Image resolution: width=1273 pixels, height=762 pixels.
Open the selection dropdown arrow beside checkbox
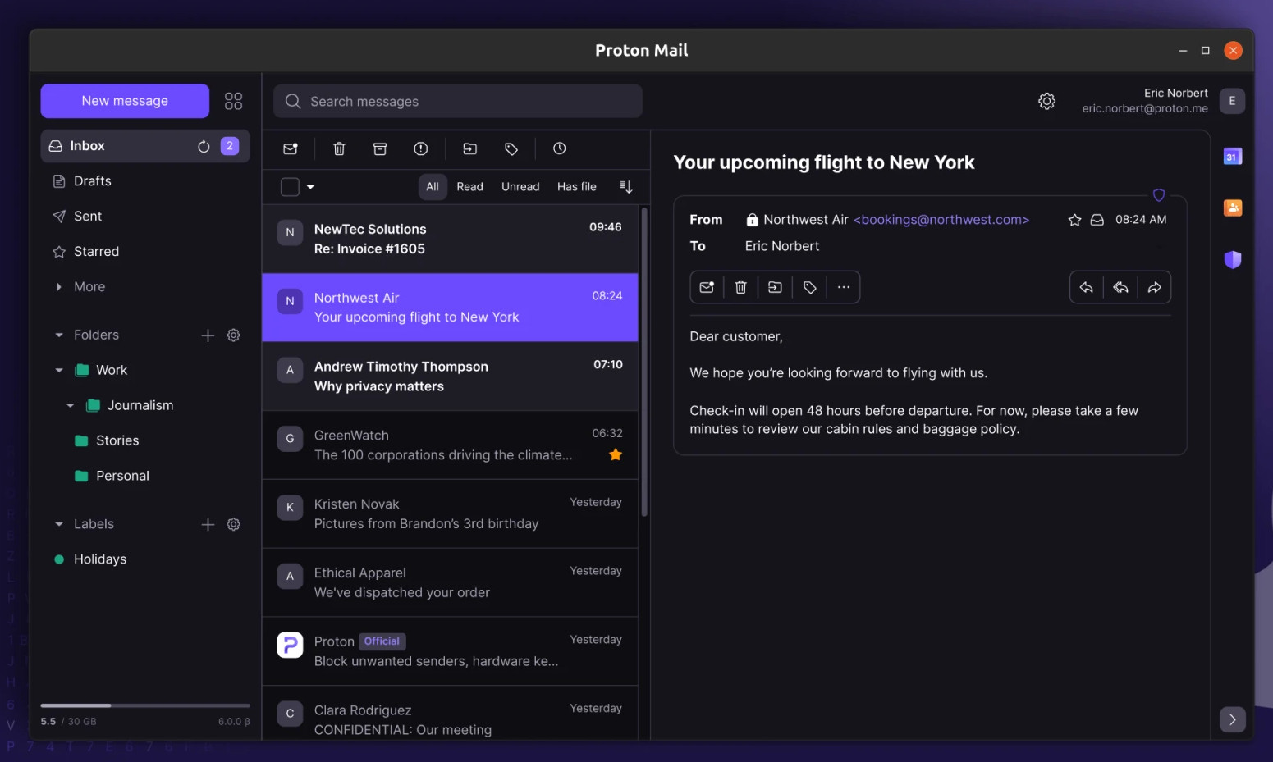click(x=310, y=187)
